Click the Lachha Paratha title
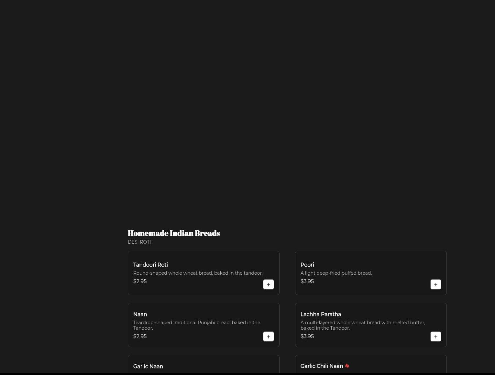 click(x=321, y=314)
